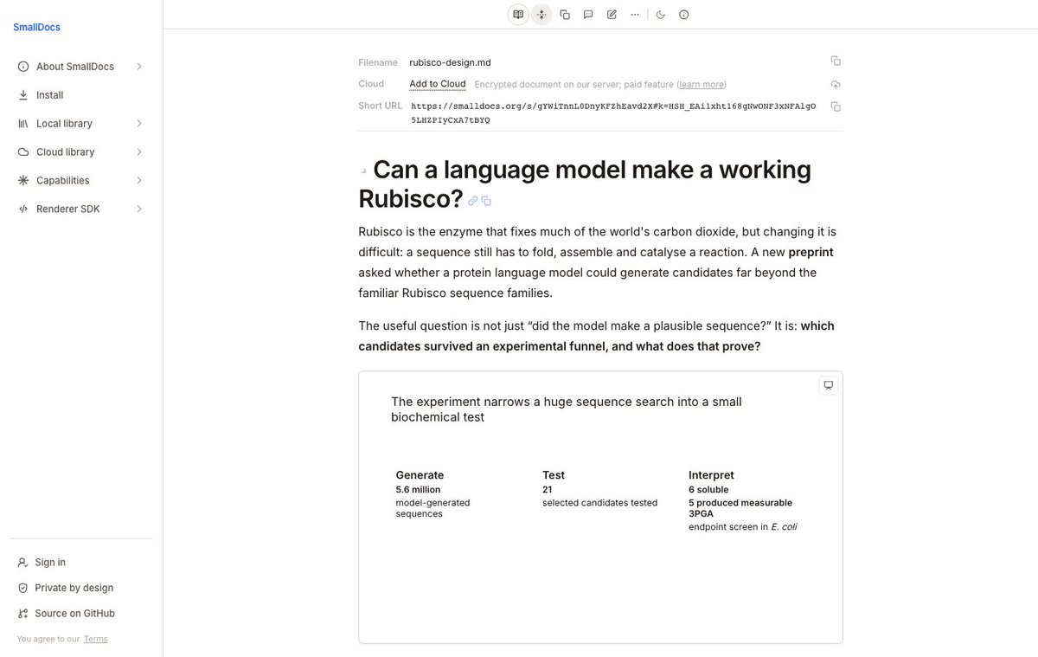Click the Generate stage heading in chart

pyautogui.click(x=420, y=475)
